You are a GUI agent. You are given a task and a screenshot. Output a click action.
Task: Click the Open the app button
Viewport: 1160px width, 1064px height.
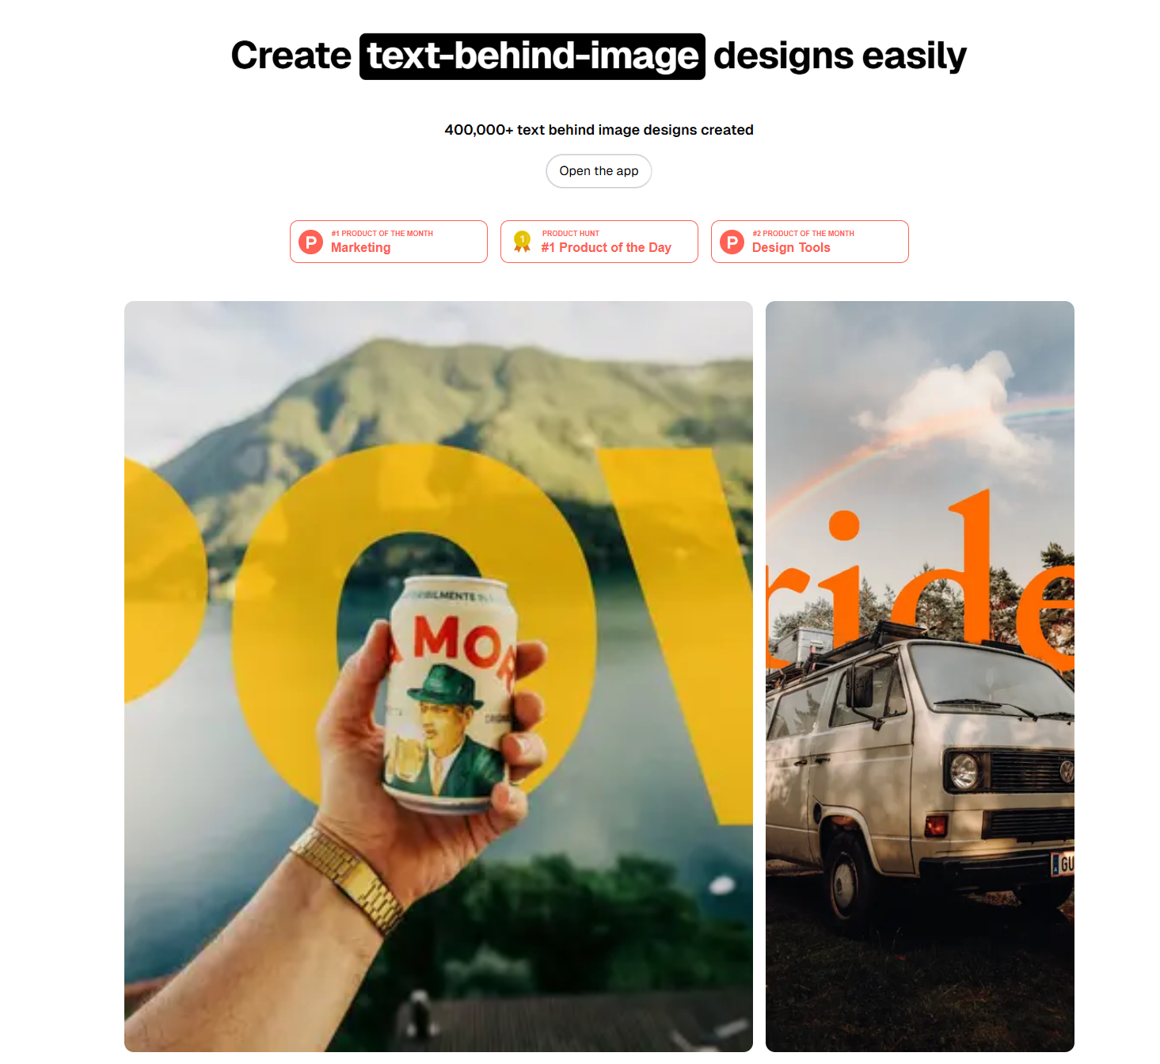pyautogui.click(x=599, y=171)
